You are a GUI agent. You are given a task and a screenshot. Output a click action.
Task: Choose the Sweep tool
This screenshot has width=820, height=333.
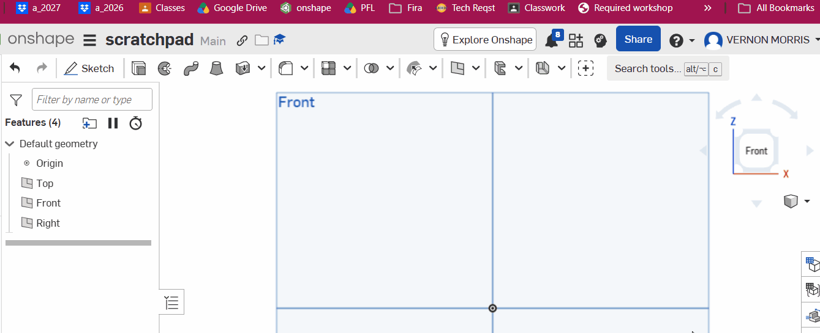[190, 68]
